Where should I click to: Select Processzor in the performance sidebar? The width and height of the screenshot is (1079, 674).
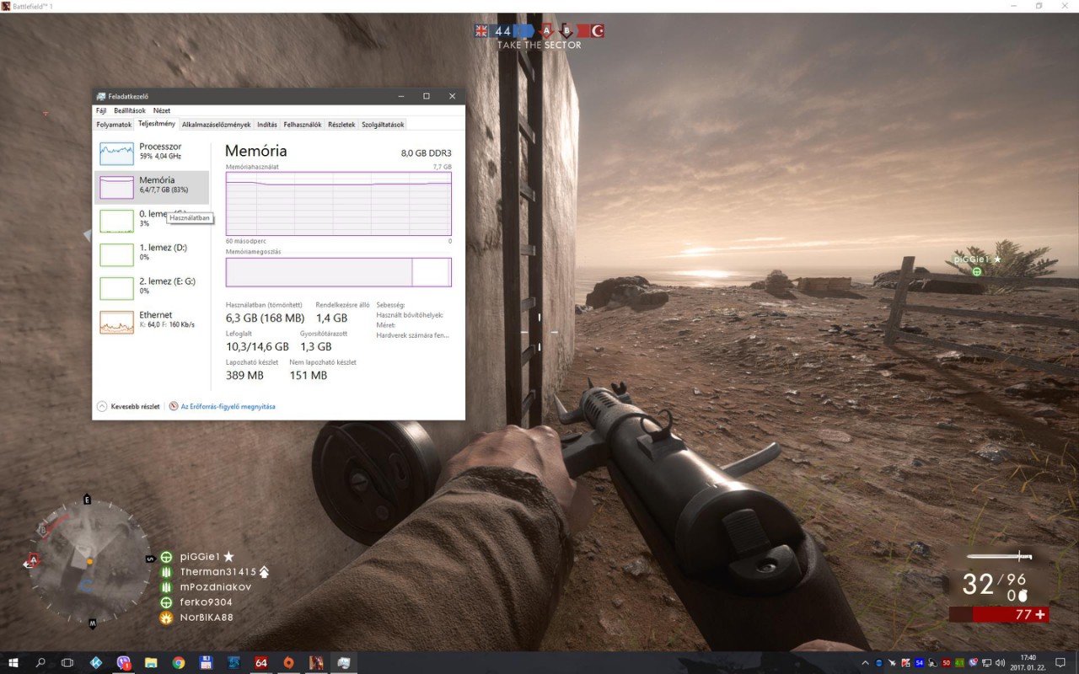152,153
